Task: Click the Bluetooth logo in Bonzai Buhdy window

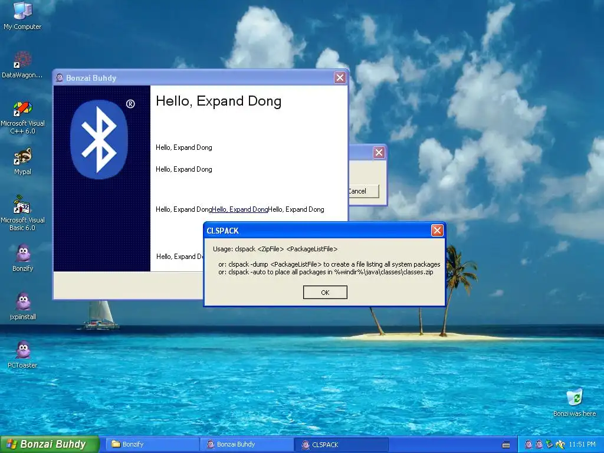Action: click(x=99, y=139)
